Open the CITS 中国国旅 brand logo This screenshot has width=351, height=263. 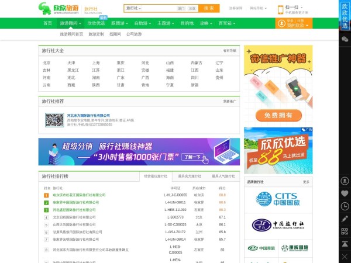(x=278, y=199)
